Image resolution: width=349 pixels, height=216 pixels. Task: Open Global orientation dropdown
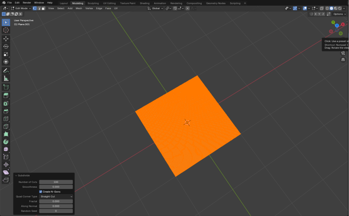point(155,8)
